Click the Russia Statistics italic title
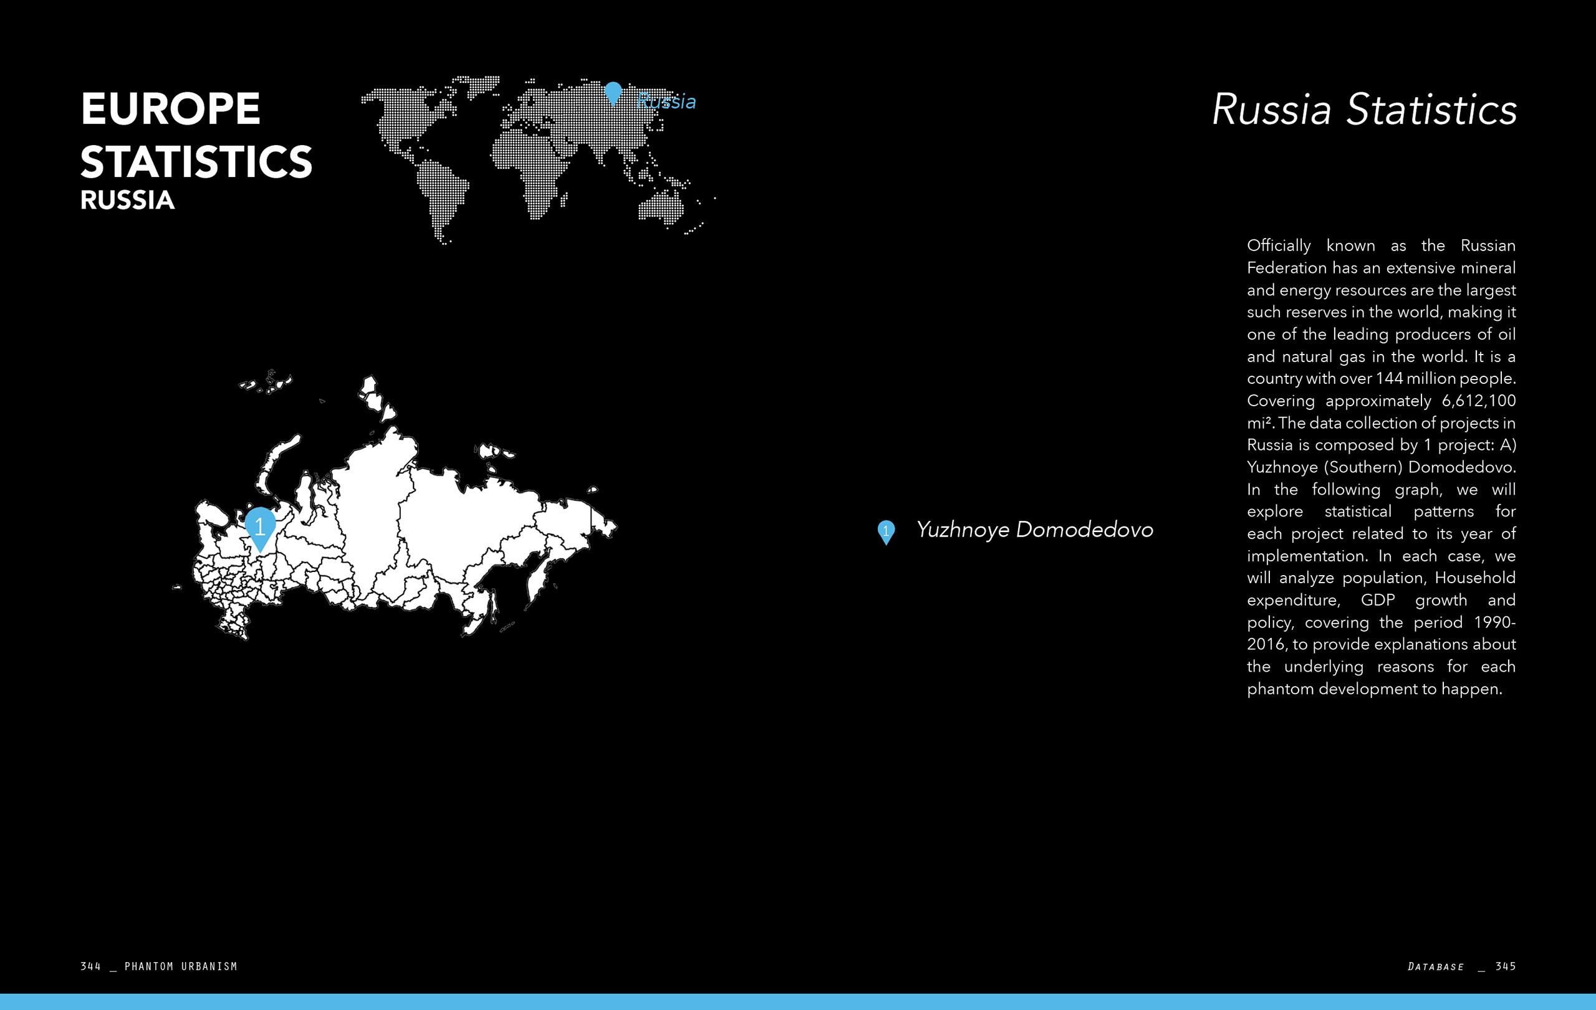Viewport: 1596px width, 1010px height. [x=1364, y=109]
